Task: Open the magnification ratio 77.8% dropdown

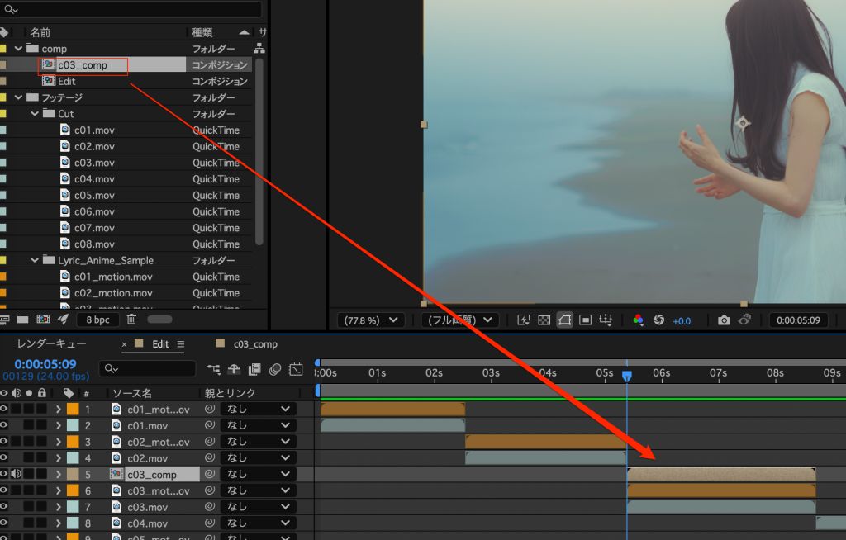Action: coord(371,320)
